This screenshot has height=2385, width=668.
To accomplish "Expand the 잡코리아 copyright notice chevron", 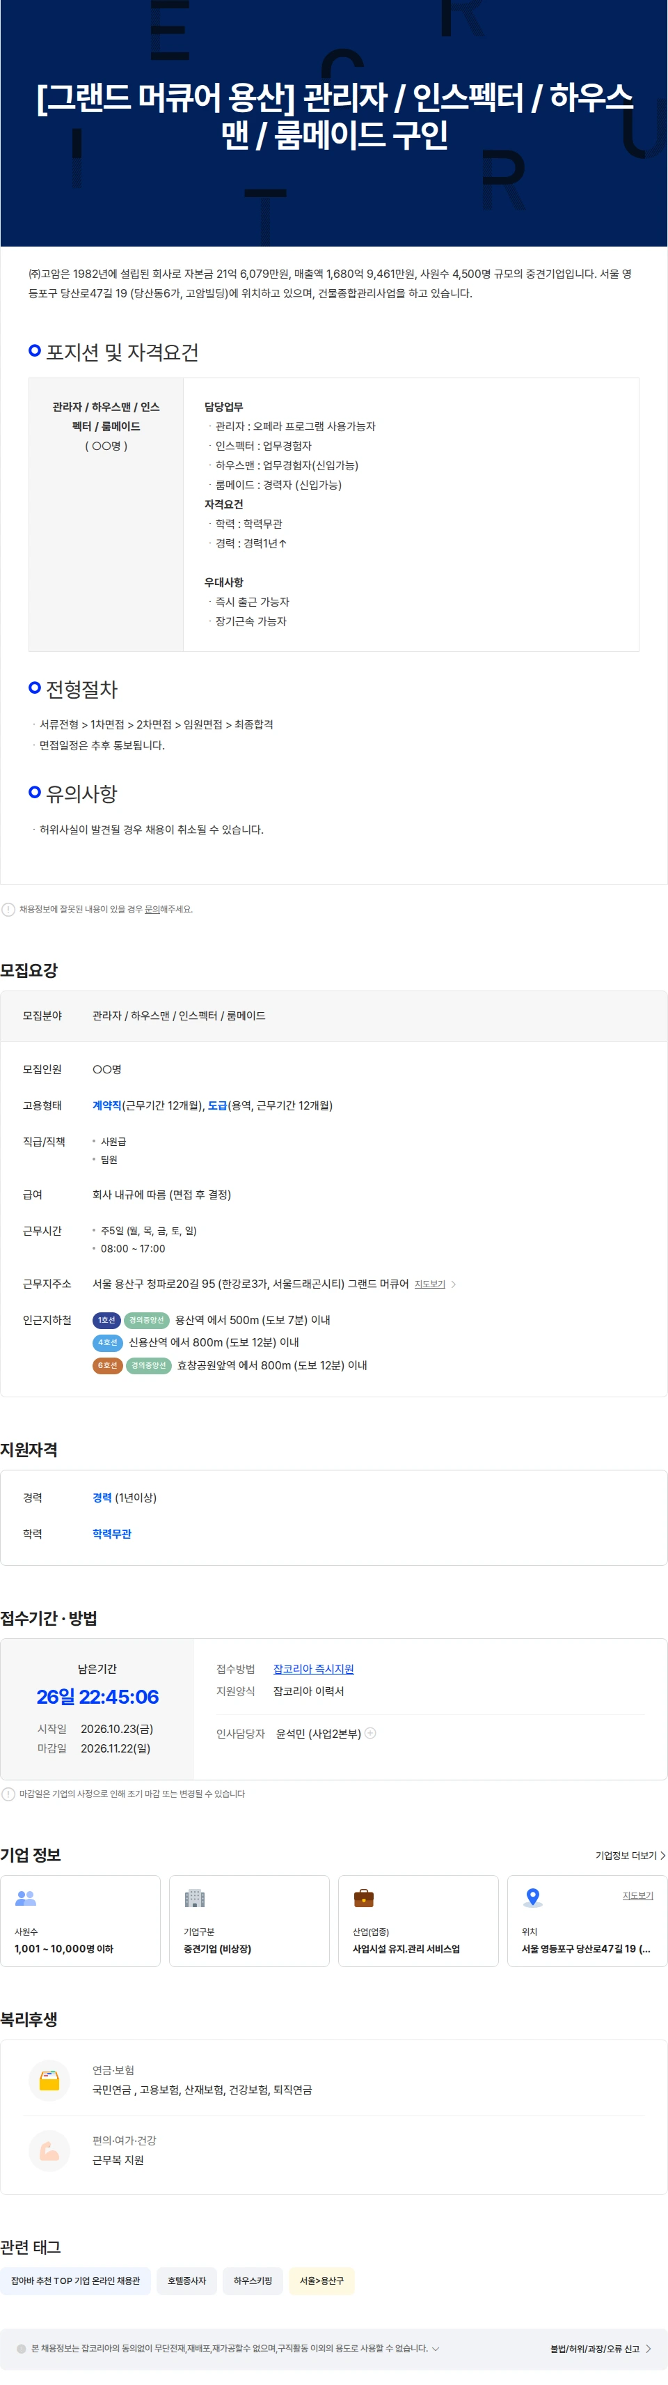I will 436,2349.
